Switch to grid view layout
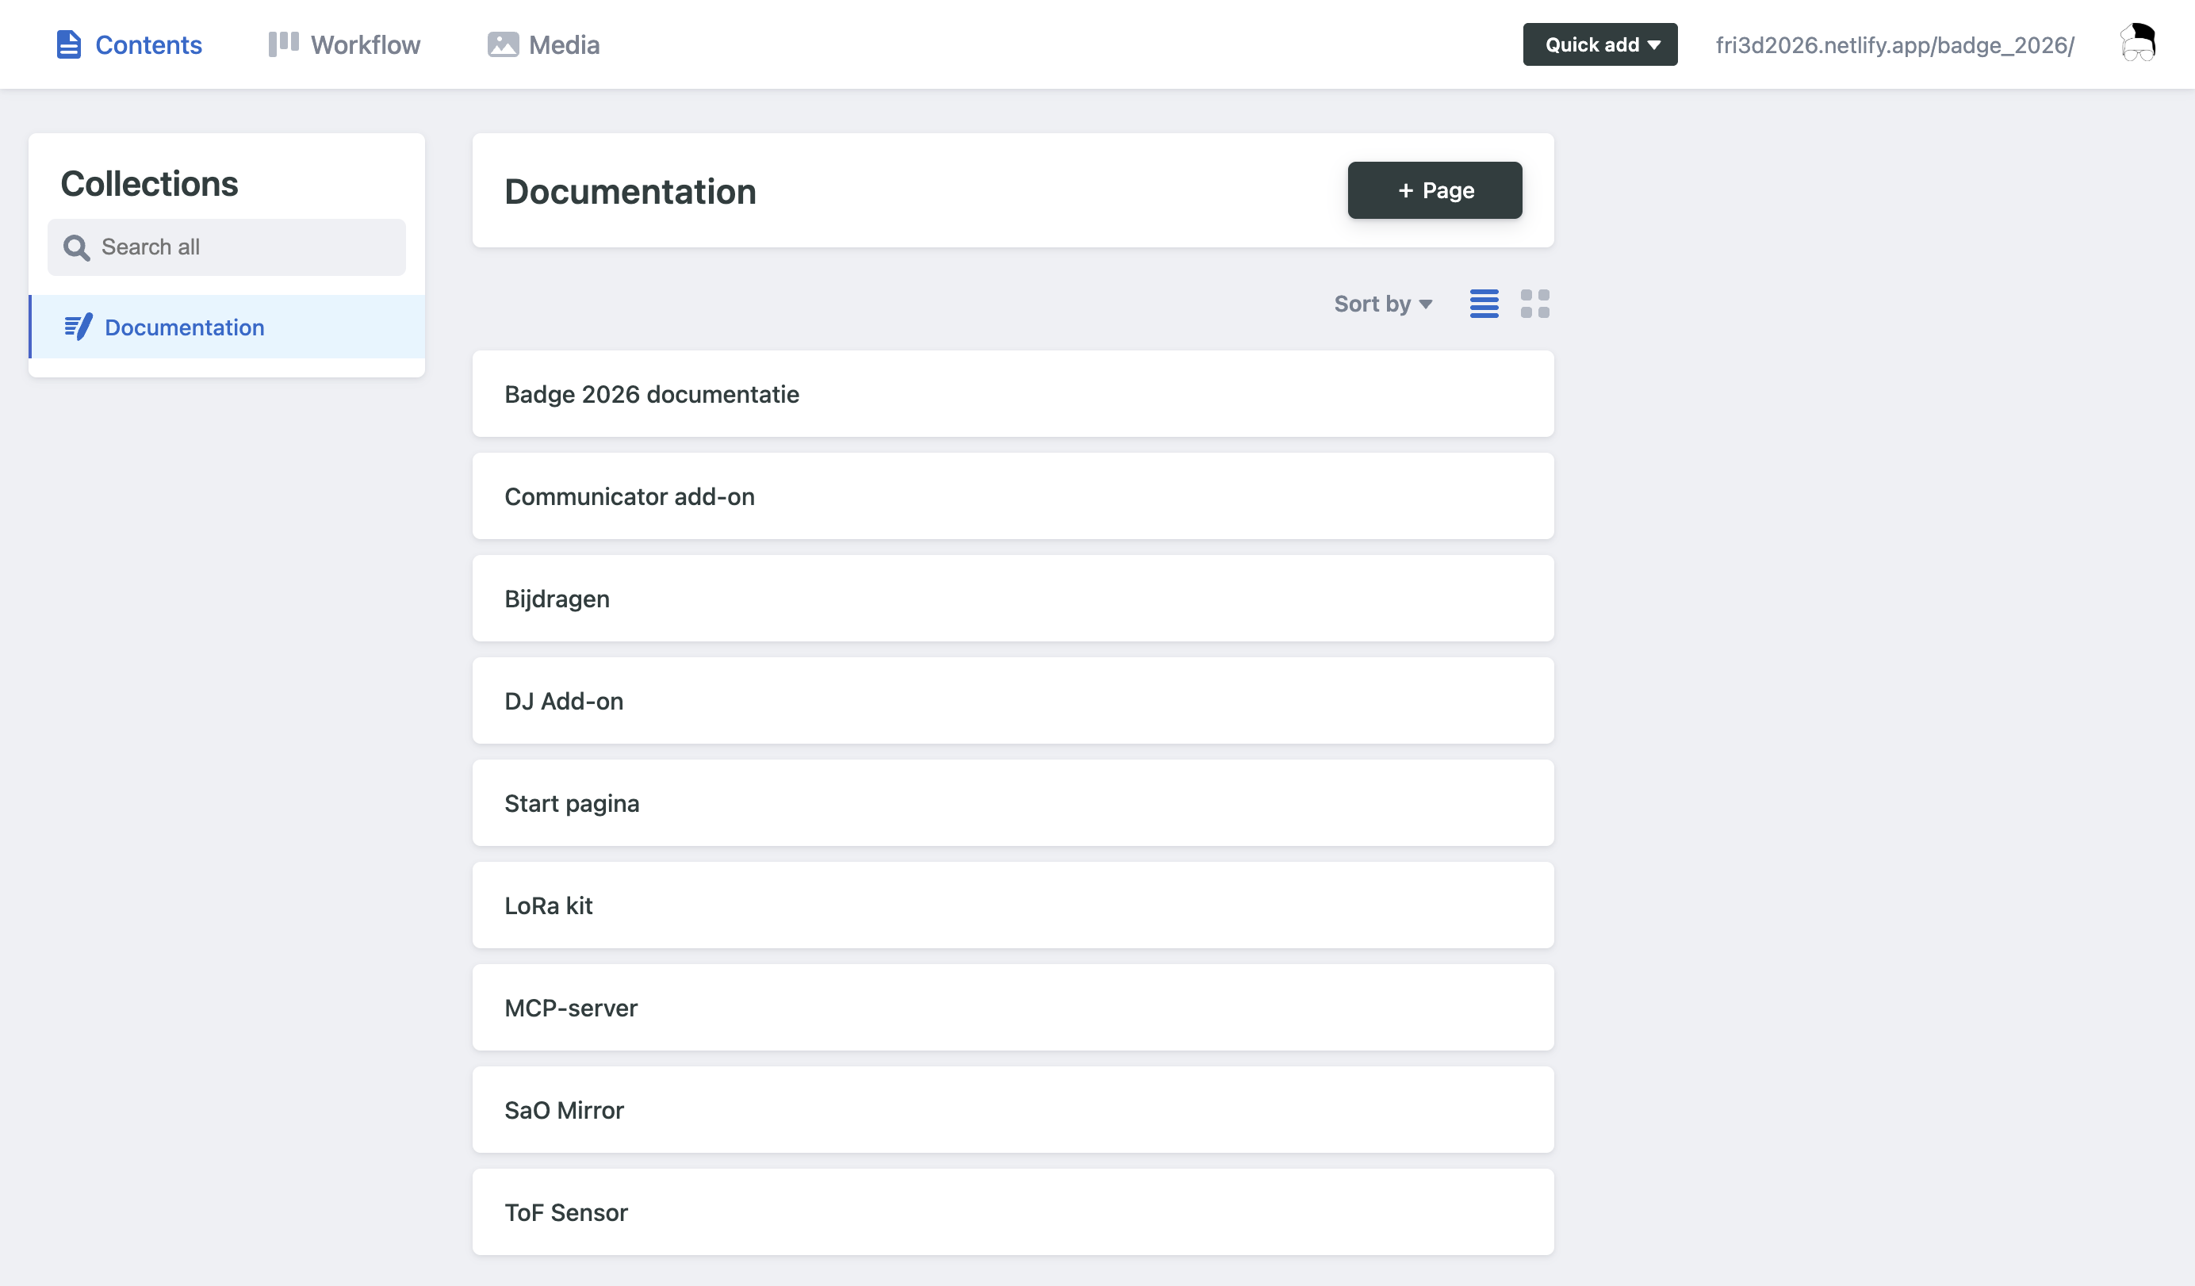The height and width of the screenshot is (1286, 2195). pyautogui.click(x=1534, y=304)
